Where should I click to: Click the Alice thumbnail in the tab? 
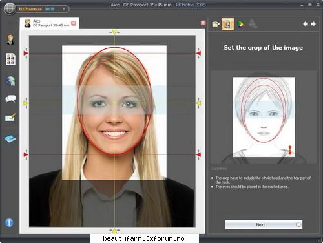(27, 23)
